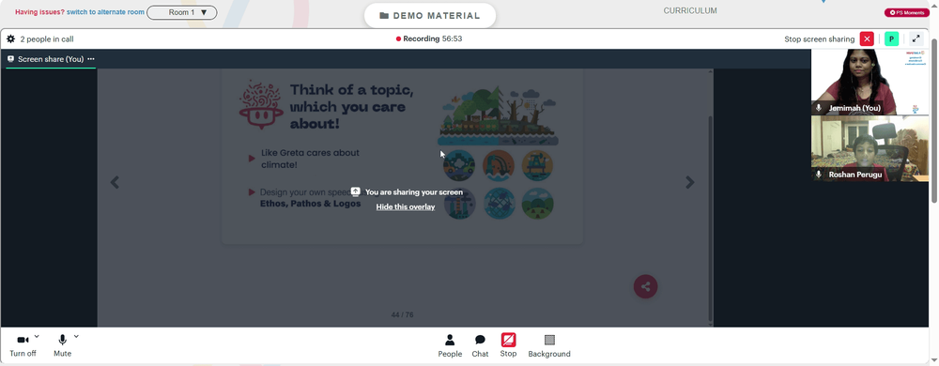Open the Chat panel
Image resolution: width=939 pixels, height=366 pixels.
[480, 345]
